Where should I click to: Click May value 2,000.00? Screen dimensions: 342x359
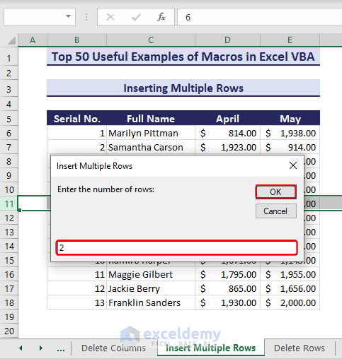[x=290, y=302]
